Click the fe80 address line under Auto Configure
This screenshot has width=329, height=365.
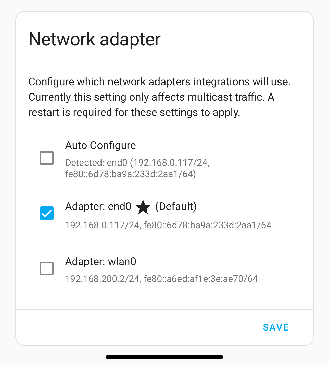point(130,174)
